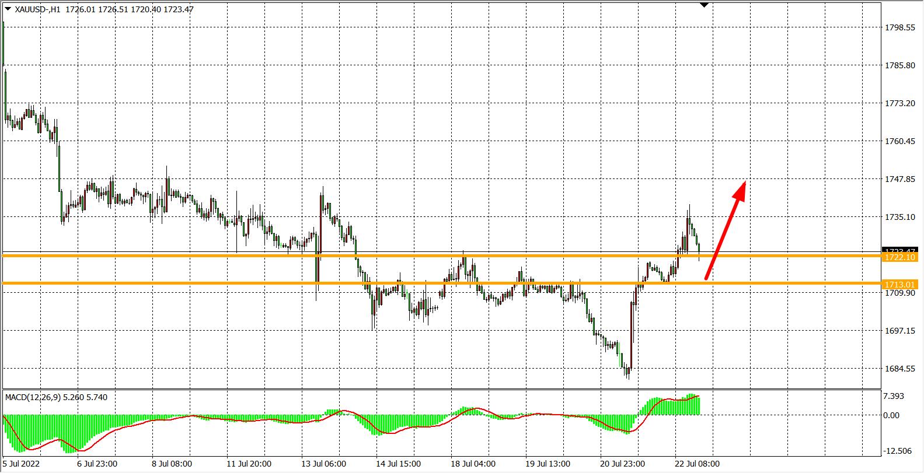Click the MACD 0.00 scale level

(891, 415)
